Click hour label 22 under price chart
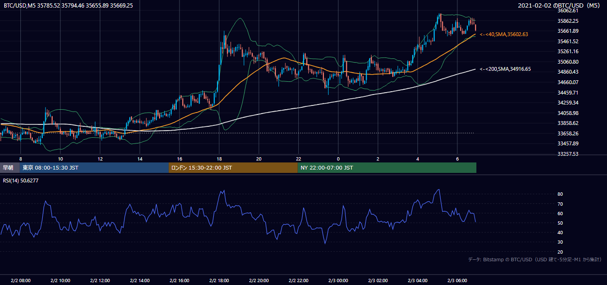 pos(298,159)
